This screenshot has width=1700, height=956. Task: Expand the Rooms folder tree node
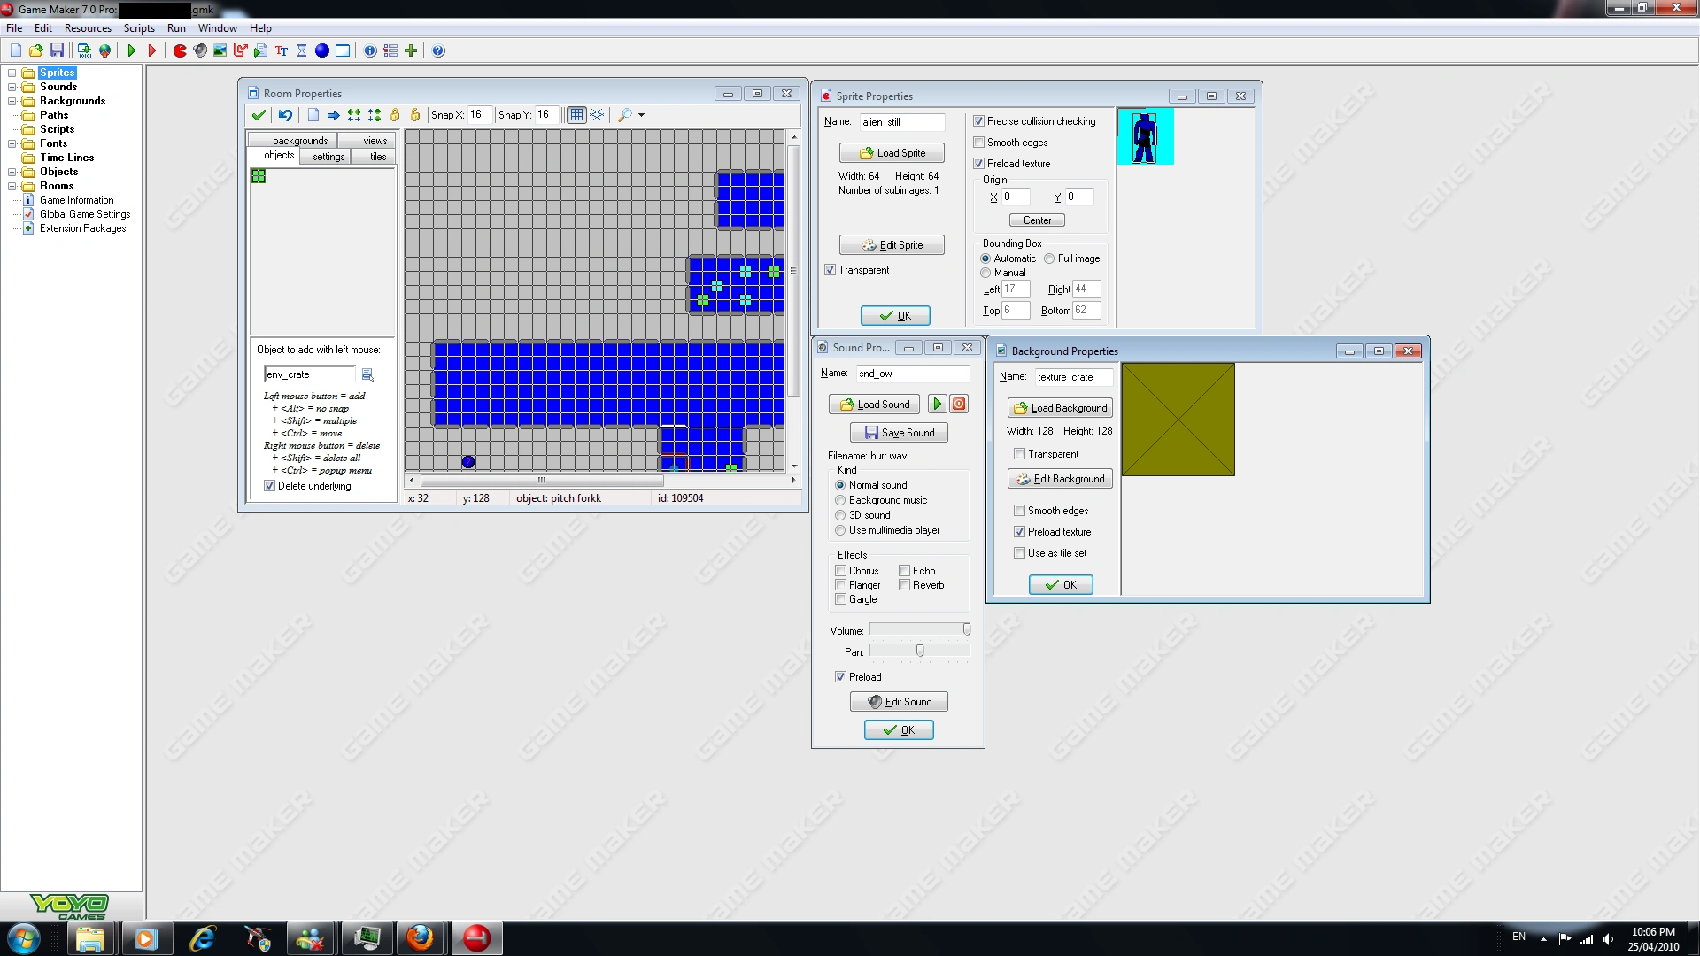point(12,186)
